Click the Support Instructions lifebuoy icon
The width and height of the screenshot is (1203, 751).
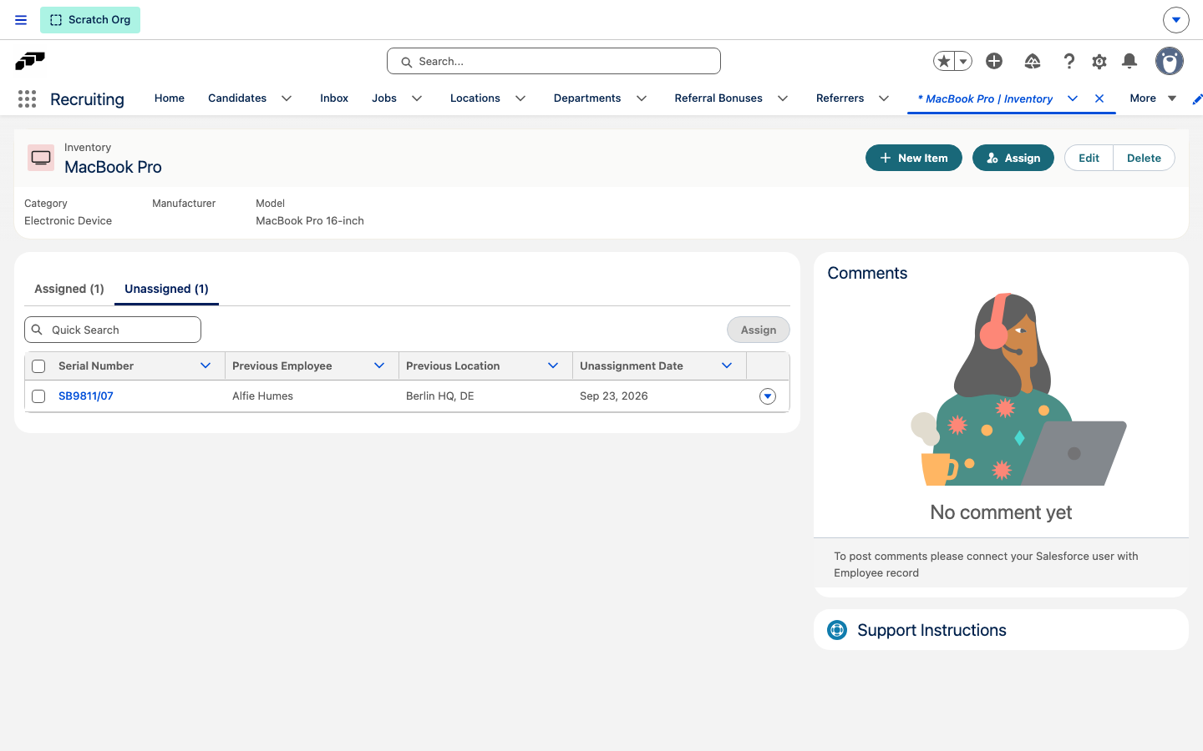(x=837, y=630)
